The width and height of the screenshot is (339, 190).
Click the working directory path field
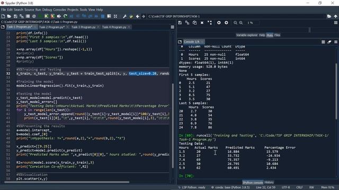(x=236, y=16)
